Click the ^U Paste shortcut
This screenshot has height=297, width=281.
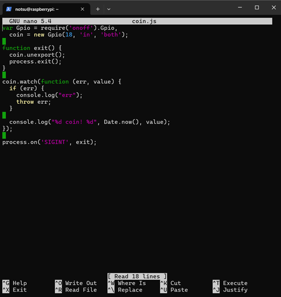pyautogui.click(x=174, y=290)
